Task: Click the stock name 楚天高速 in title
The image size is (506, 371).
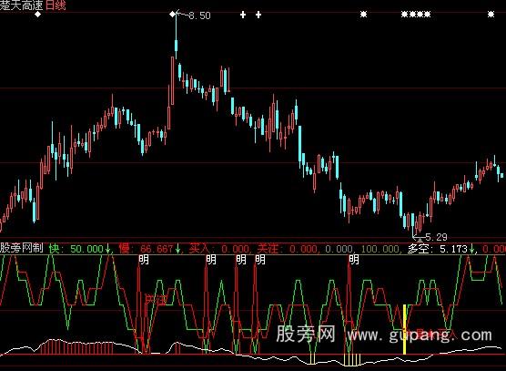Action: [x=21, y=5]
